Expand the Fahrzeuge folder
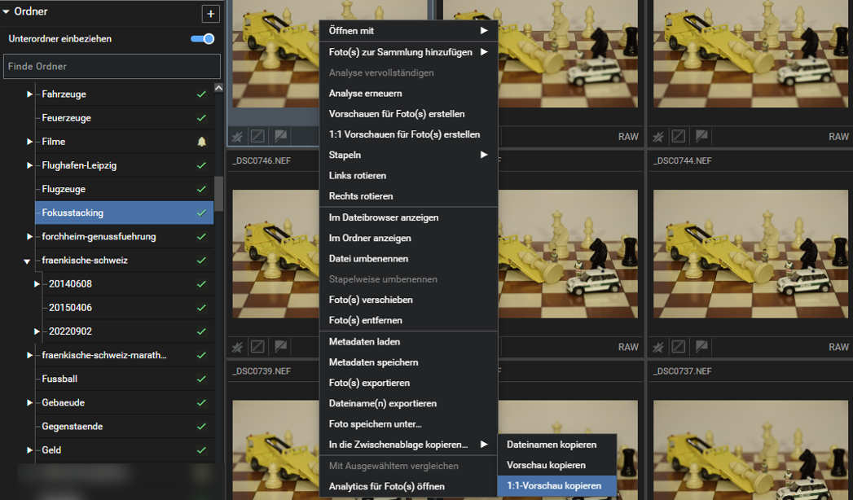The image size is (853, 500). (29, 94)
